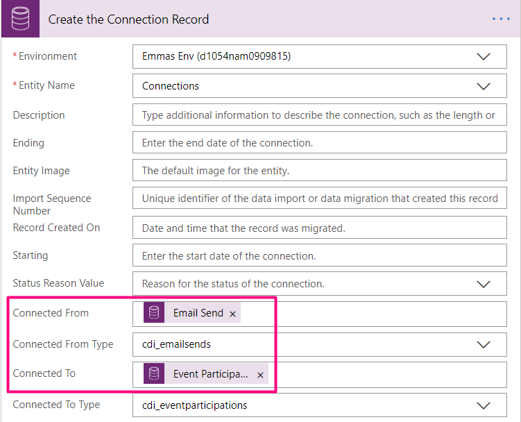The height and width of the screenshot is (422, 521).
Task: Click the Import Sequence Number field
Action: pos(319,199)
